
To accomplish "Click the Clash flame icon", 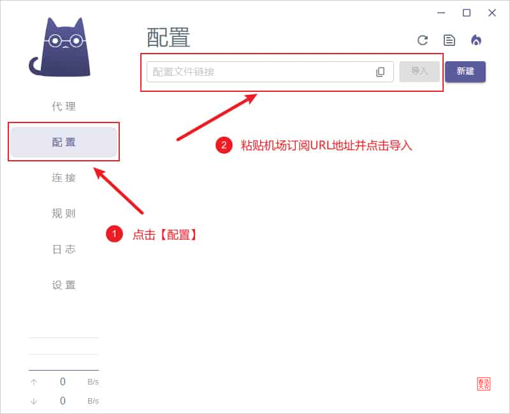I will [476, 40].
